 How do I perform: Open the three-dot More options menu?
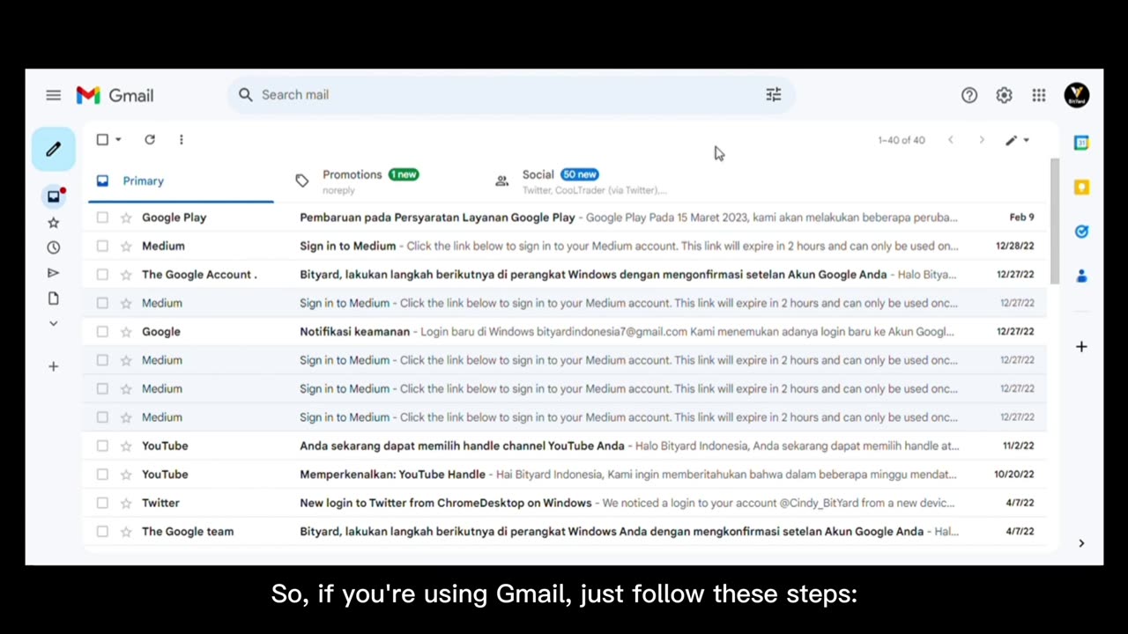[x=182, y=139]
